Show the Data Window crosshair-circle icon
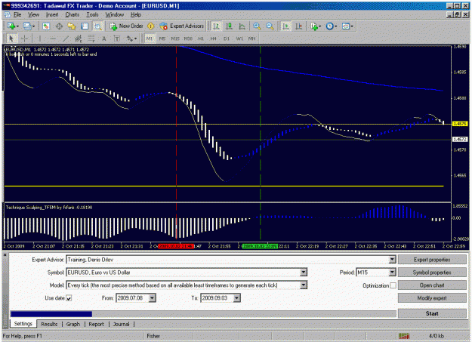Image resolution: width=472 pixels, height=342 pixels. [x=59, y=26]
